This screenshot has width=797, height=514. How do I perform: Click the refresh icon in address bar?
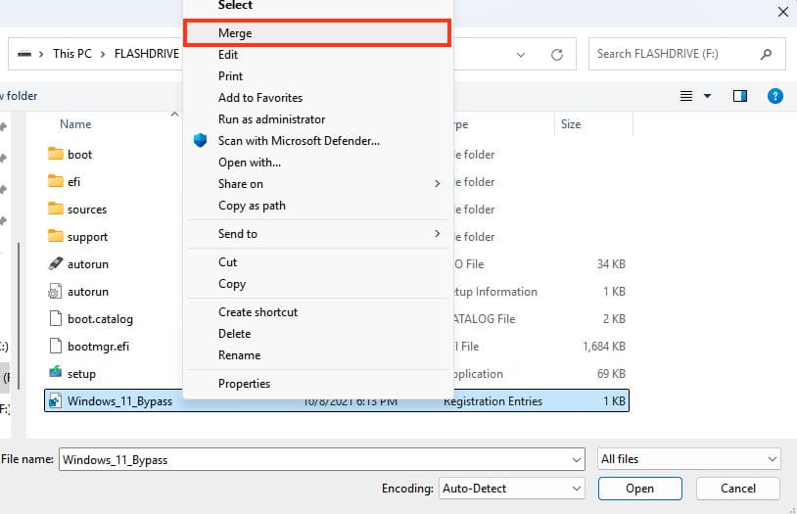tap(557, 54)
